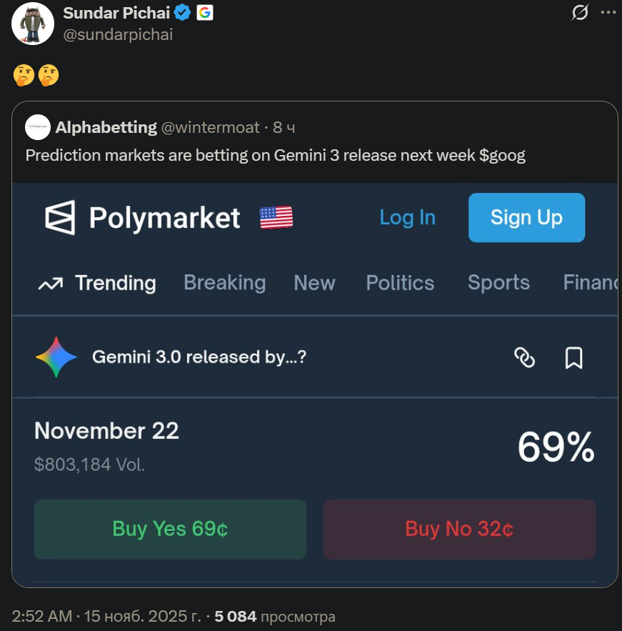Image resolution: width=622 pixels, height=631 pixels.
Task: Go to the Sports tab
Action: [x=498, y=283]
